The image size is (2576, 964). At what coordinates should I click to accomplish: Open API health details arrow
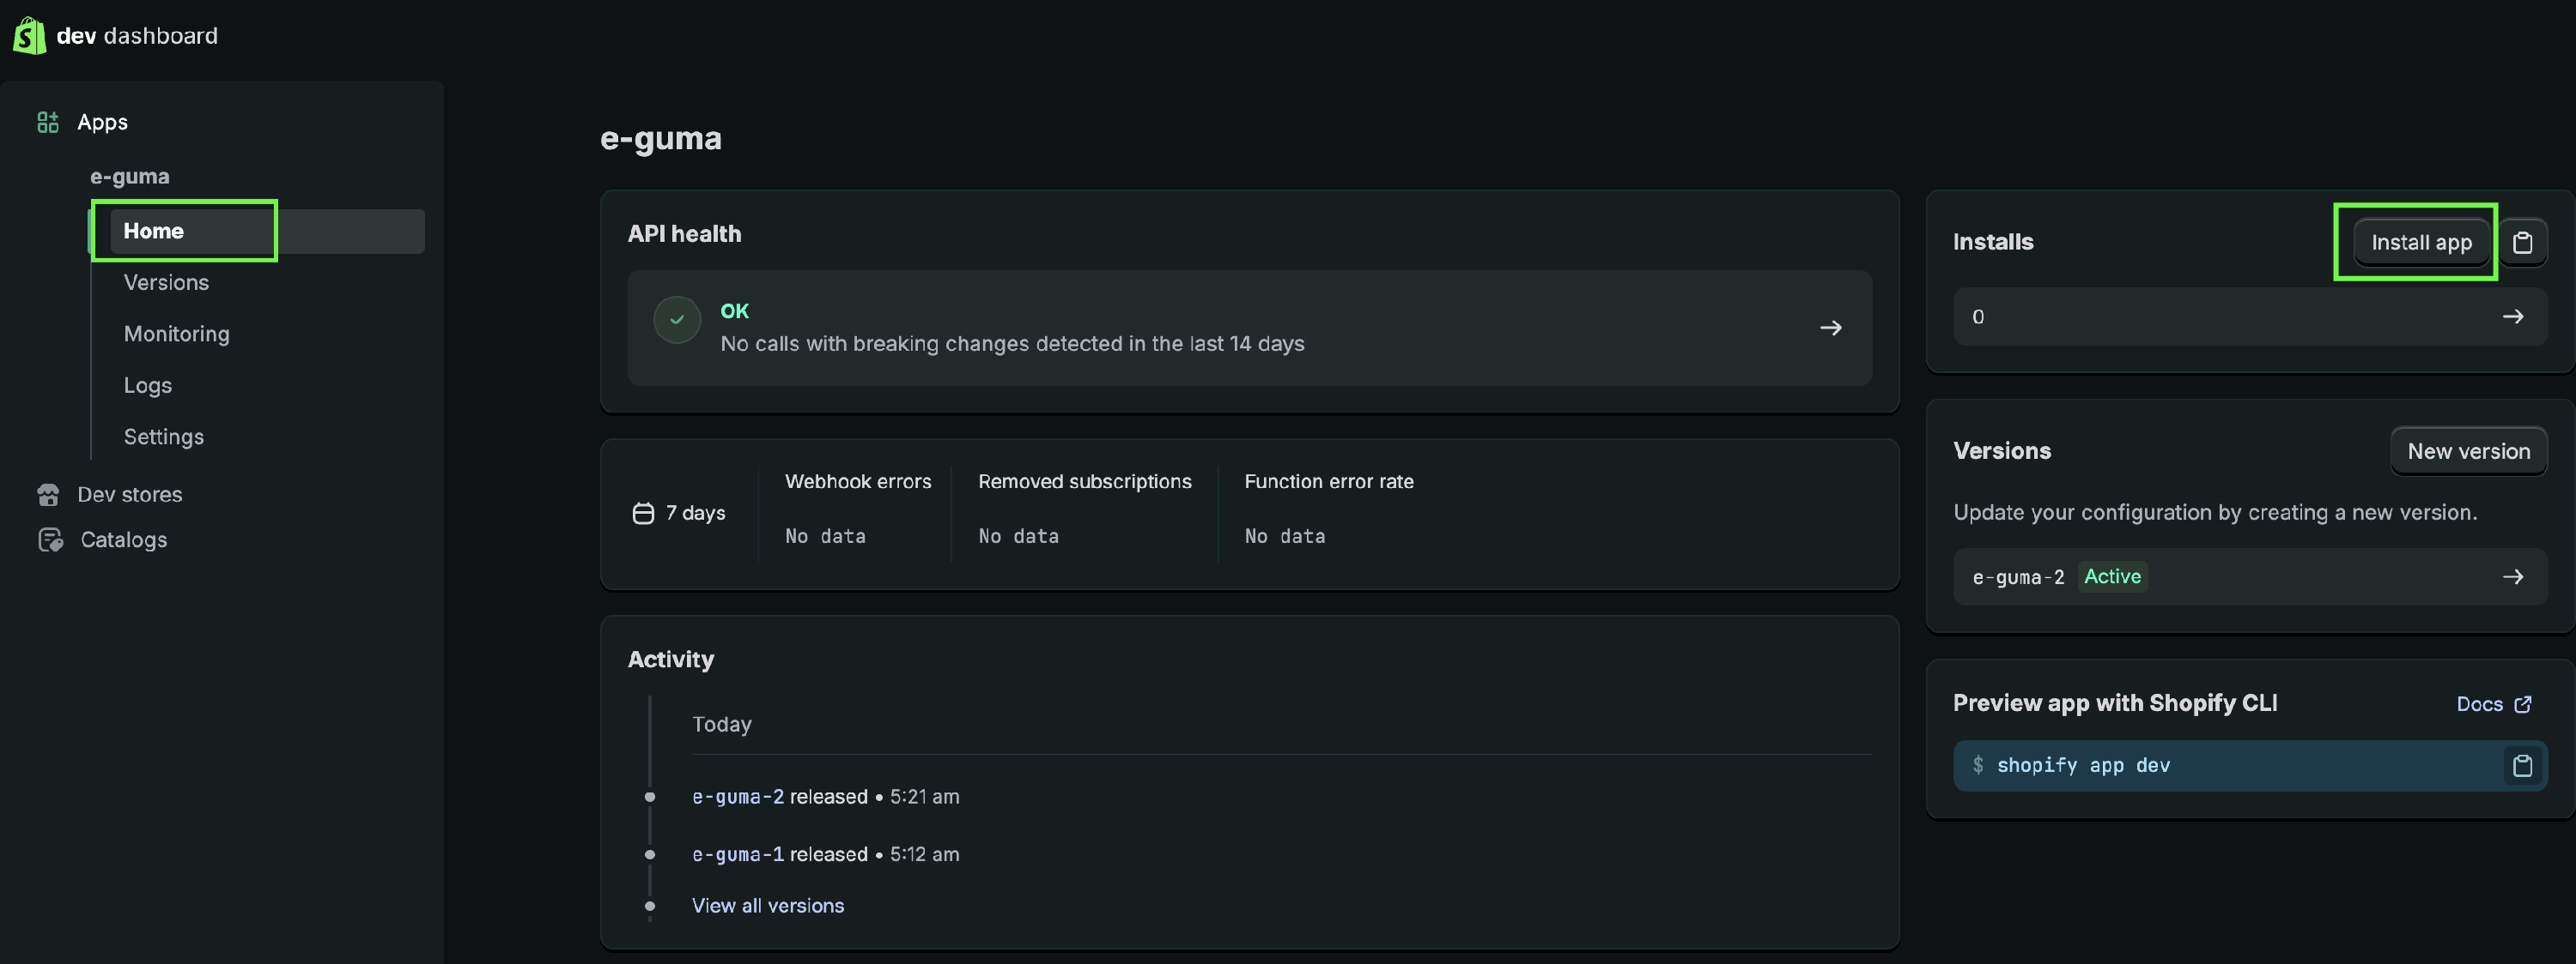1830,328
